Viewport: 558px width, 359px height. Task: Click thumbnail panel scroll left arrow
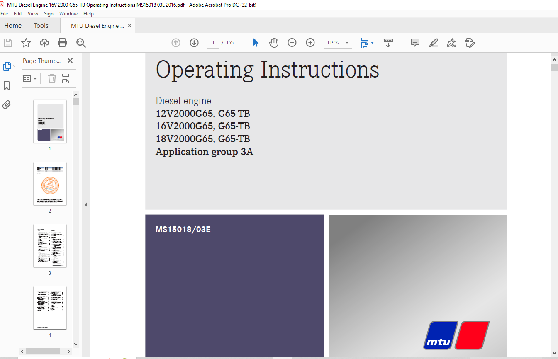22,351
